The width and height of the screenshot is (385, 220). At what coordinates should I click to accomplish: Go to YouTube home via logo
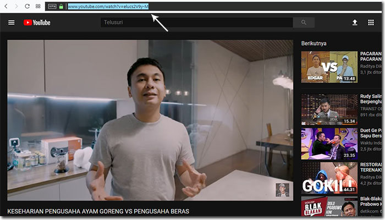coord(37,23)
